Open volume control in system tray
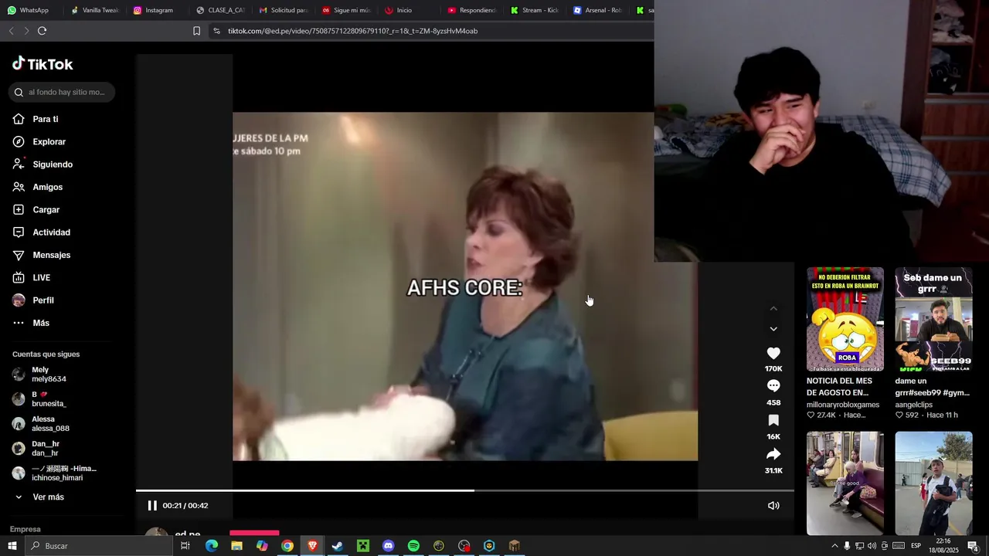 pyautogui.click(x=872, y=546)
